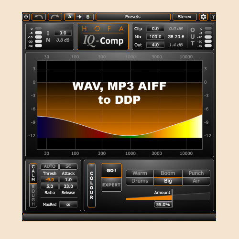239x239 pixels.
Task: Click the redo arrow icon
Action: click(x=55, y=17)
